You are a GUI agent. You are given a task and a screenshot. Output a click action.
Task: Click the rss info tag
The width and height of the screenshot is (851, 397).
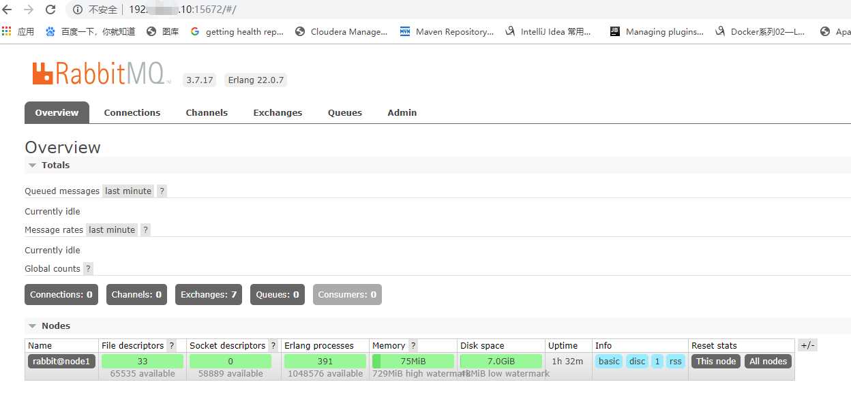(675, 362)
